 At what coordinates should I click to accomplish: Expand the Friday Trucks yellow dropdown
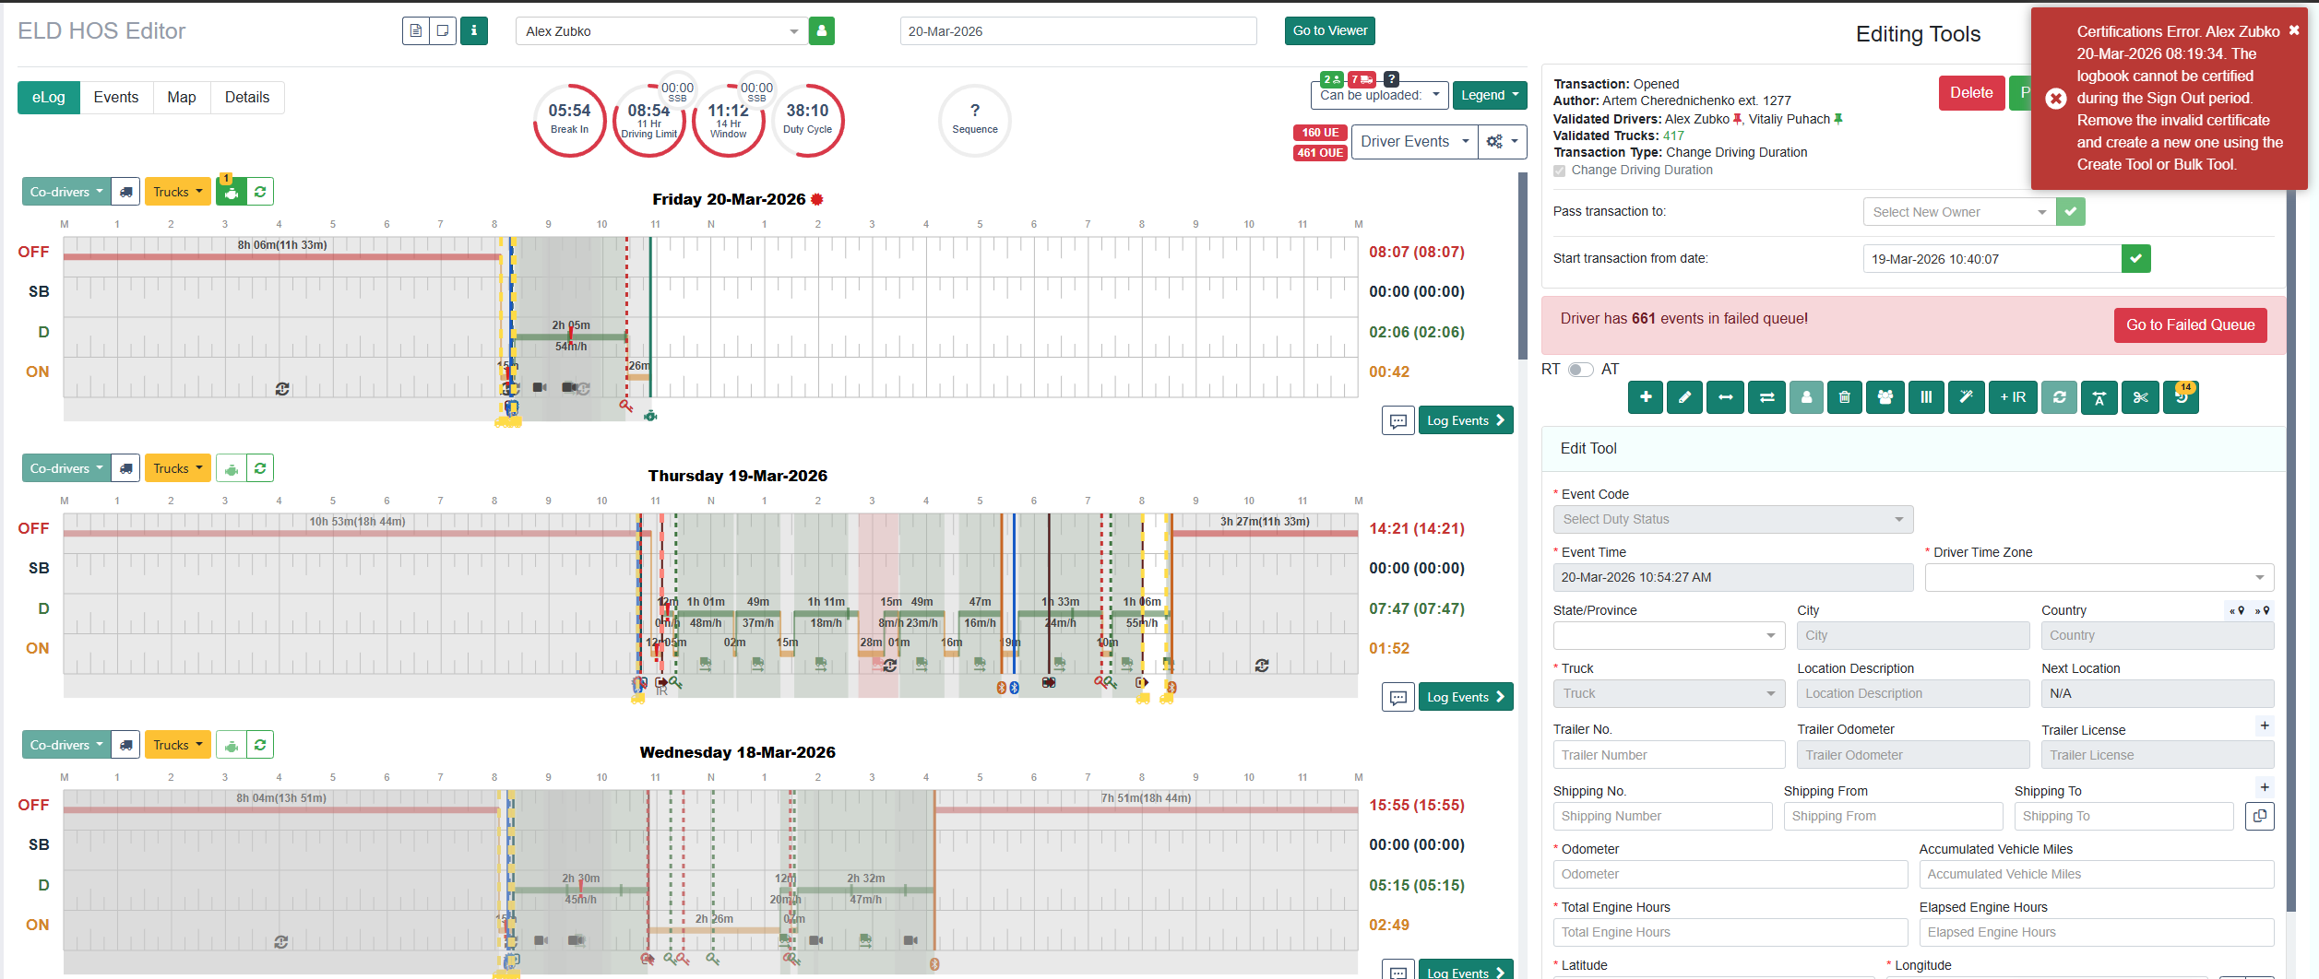(x=178, y=192)
